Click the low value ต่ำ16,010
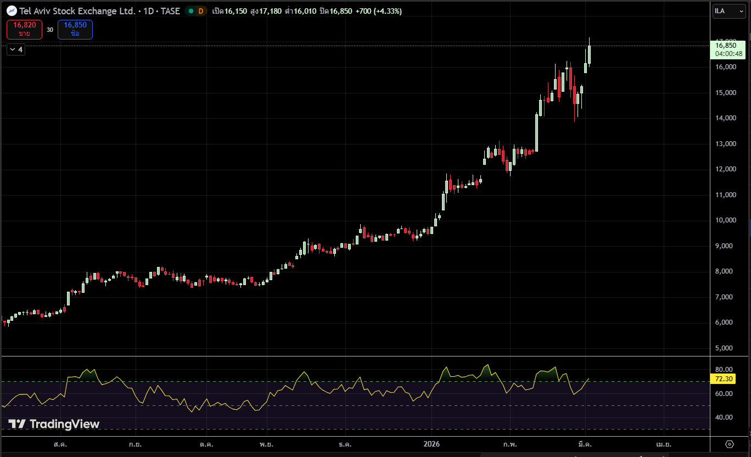Viewport: 751px width, 457px height. pos(300,11)
